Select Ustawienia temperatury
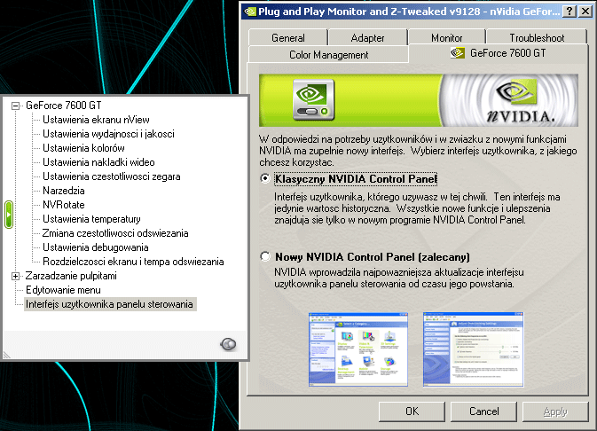Viewport: 597px width, 431px height. coord(91,219)
